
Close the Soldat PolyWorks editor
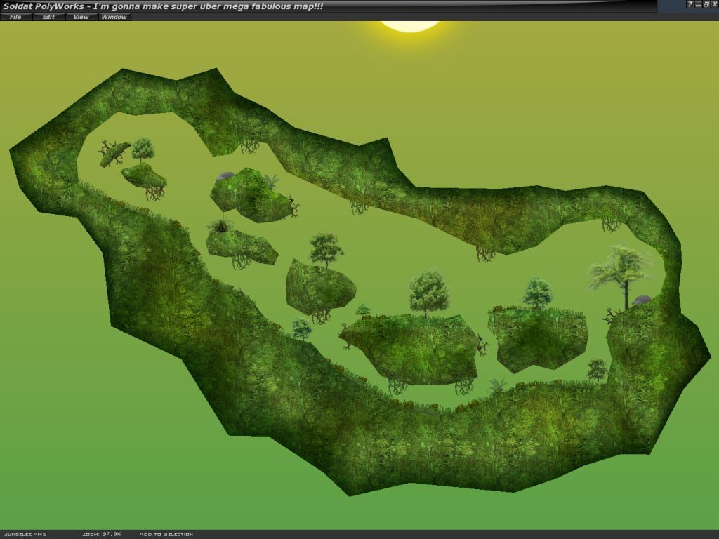point(714,4)
